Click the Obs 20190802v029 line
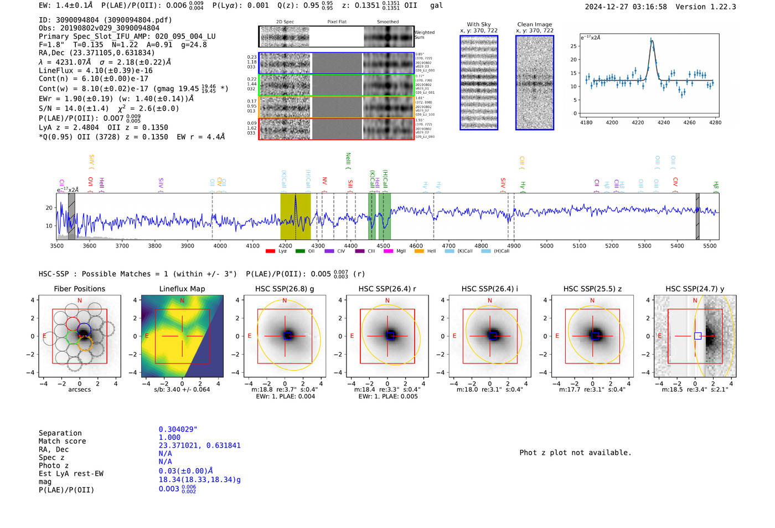Viewport: 775px width, 528px height. [x=99, y=28]
